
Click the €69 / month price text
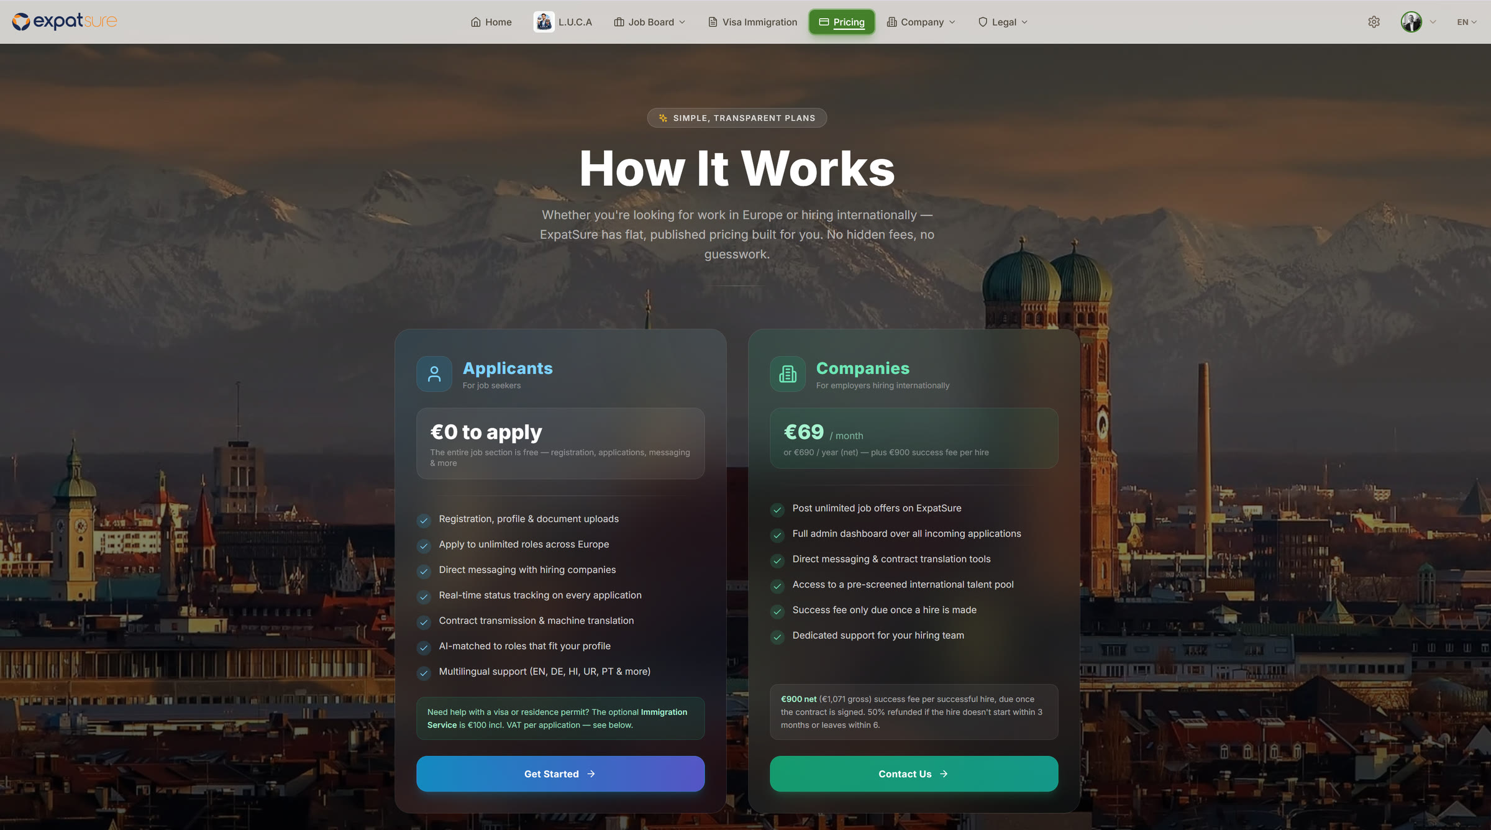tap(823, 432)
